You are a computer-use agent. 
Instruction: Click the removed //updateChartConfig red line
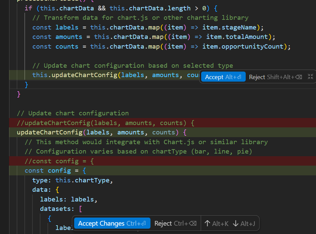point(105,123)
